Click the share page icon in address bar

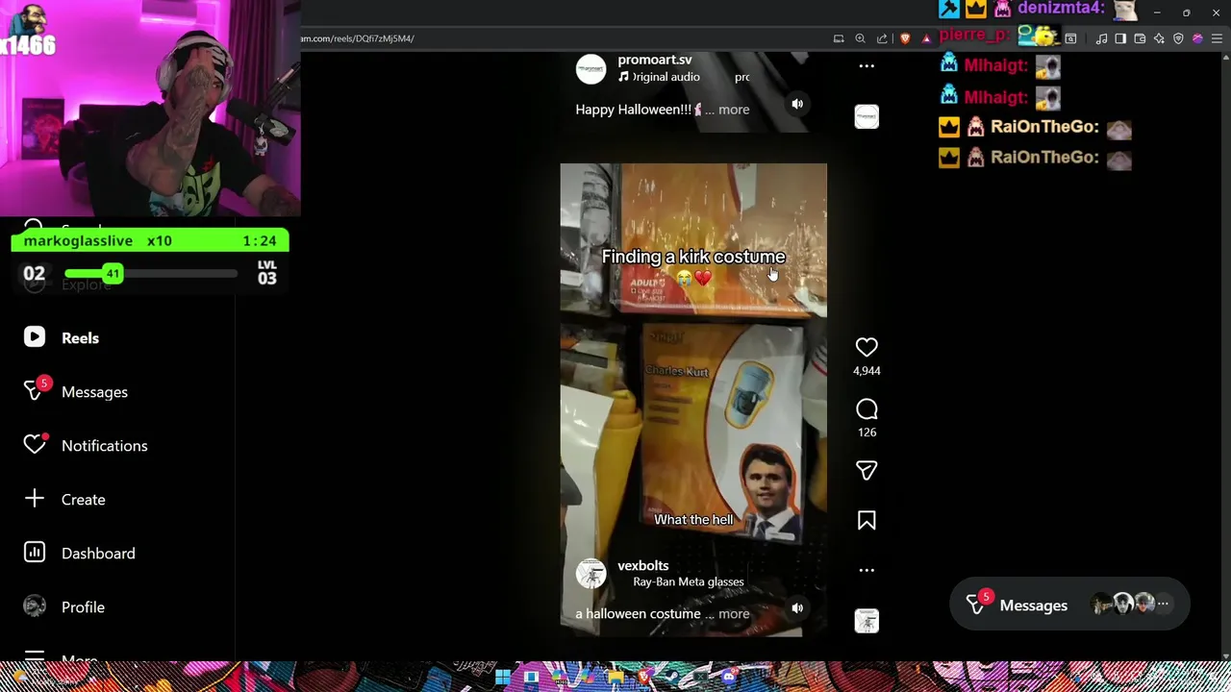tap(882, 38)
